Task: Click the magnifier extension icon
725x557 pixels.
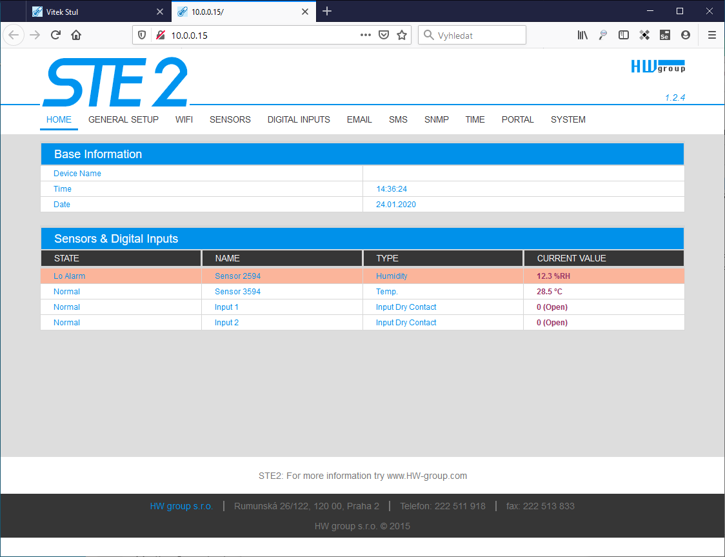Action: coord(603,35)
